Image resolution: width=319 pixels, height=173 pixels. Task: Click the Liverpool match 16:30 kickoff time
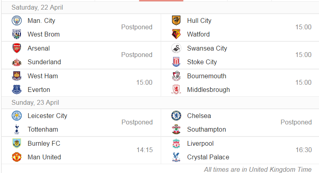point(304,150)
